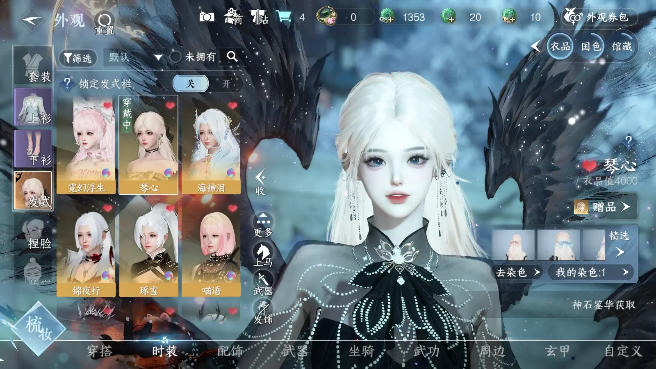The width and height of the screenshot is (656, 369).
Task: Open 精选 featured dye presets
Action: [620, 244]
